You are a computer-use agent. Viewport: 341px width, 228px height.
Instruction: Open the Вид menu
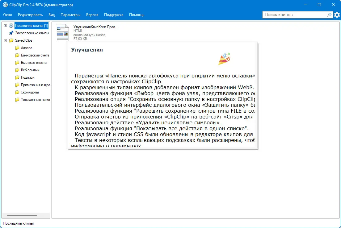point(52,15)
